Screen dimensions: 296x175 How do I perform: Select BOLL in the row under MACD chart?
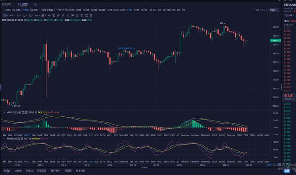(110, 135)
